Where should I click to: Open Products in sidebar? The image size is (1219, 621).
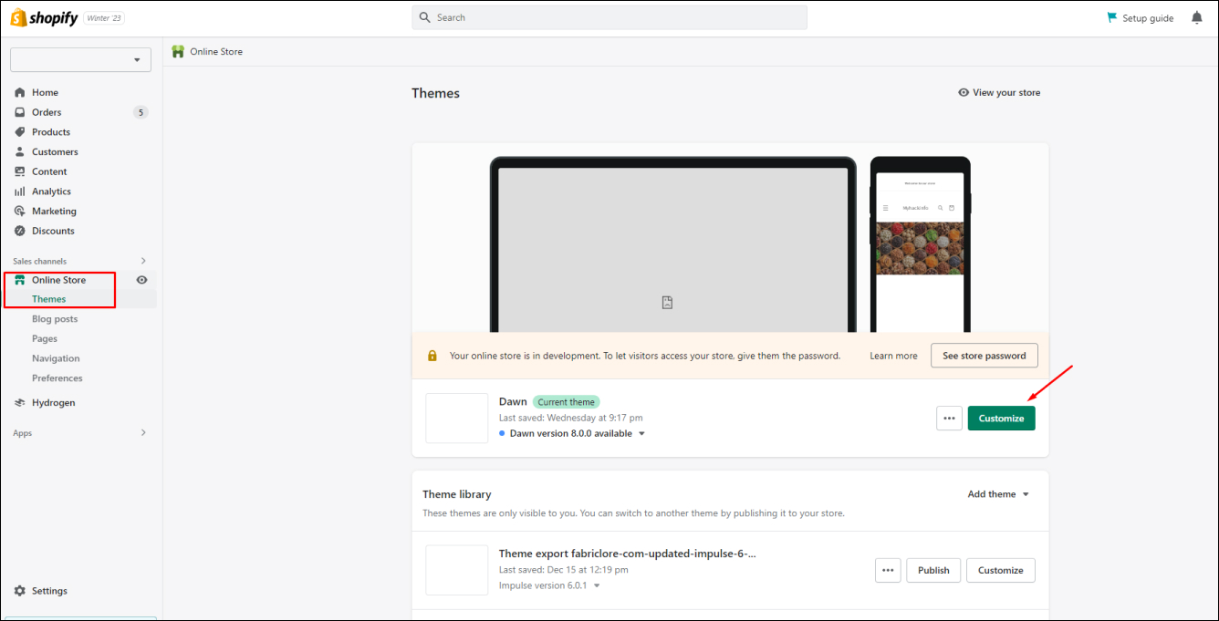click(51, 132)
